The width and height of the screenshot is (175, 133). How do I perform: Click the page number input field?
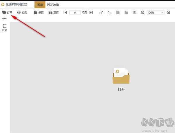tap(75, 13)
